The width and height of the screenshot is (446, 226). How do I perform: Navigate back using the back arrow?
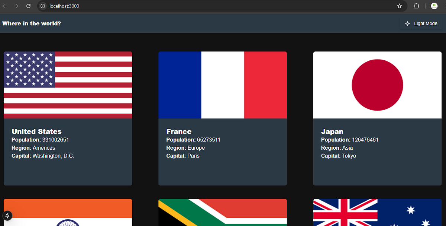click(x=6, y=6)
